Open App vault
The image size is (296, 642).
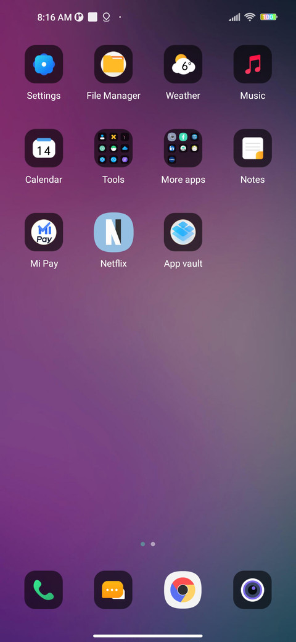click(183, 232)
